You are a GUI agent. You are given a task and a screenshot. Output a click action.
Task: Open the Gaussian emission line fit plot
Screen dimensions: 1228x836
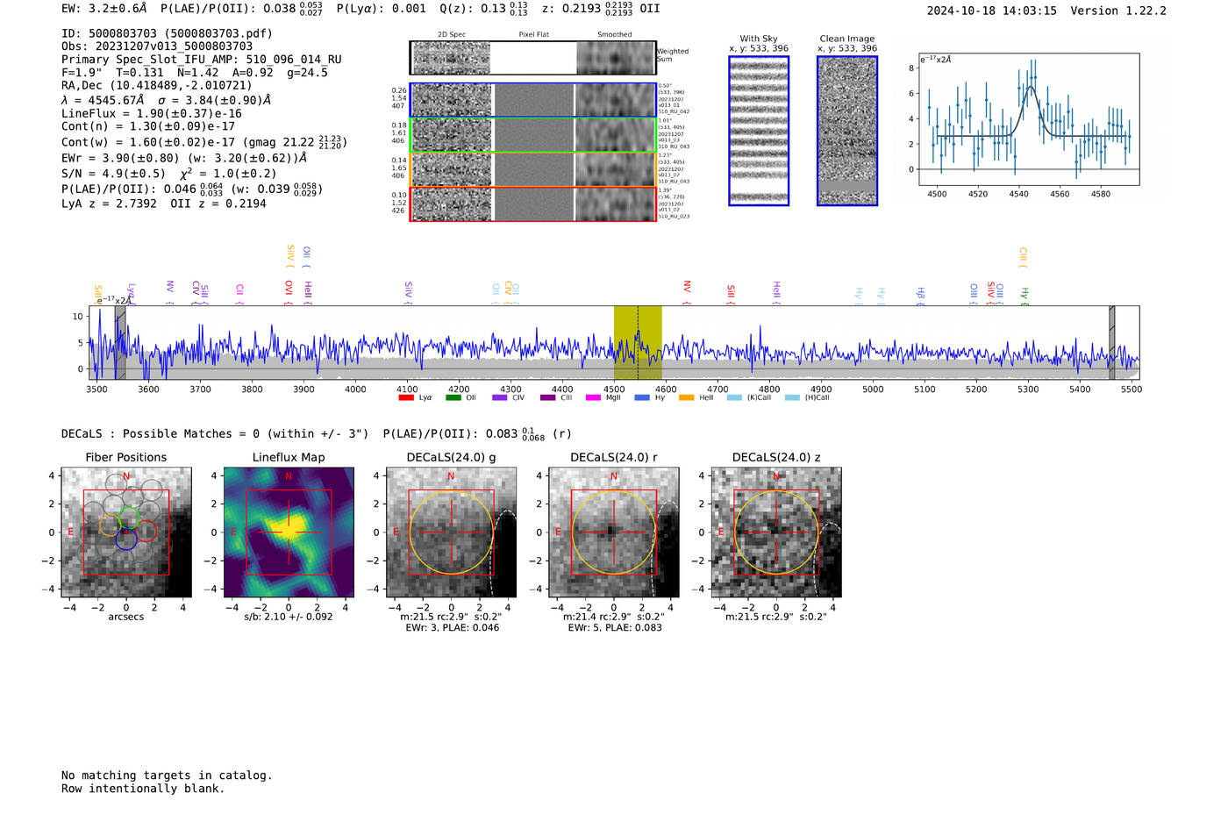pos(1029,119)
